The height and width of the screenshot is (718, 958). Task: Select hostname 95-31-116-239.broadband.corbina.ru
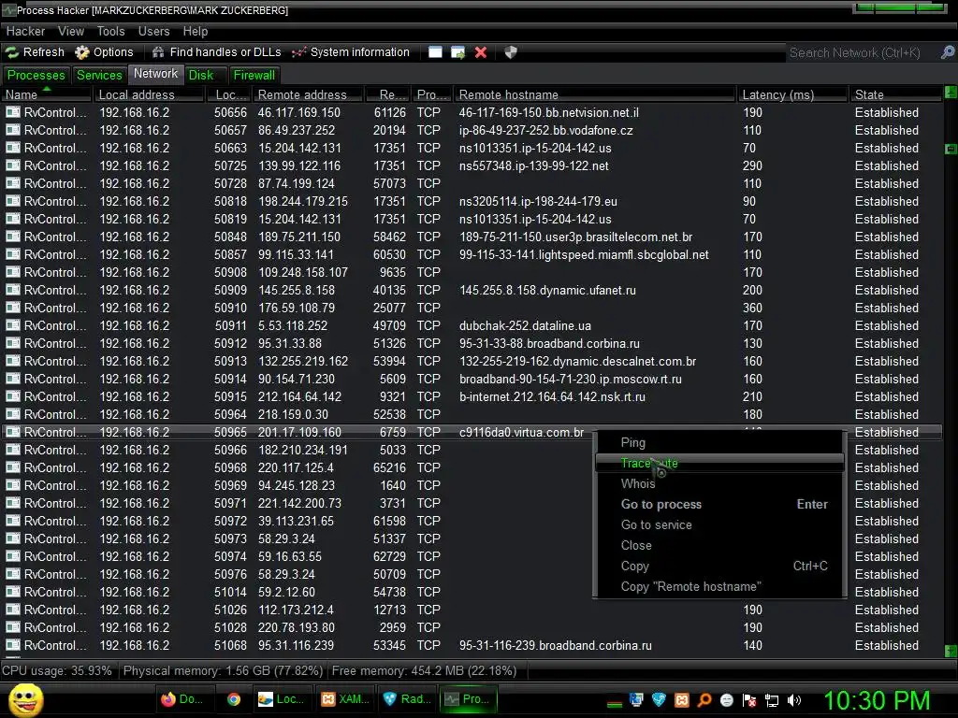[555, 645]
